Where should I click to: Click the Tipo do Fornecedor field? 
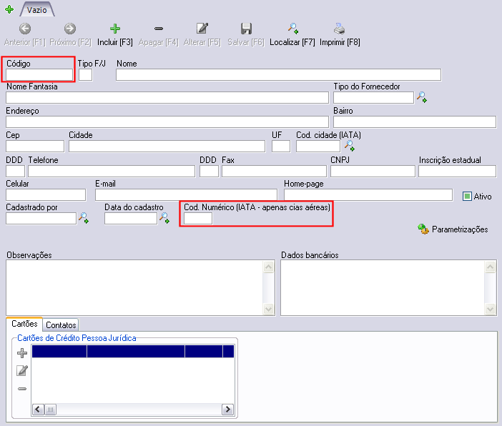click(373, 98)
